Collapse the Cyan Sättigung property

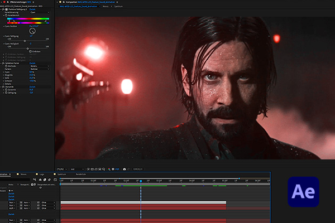[4, 36]
